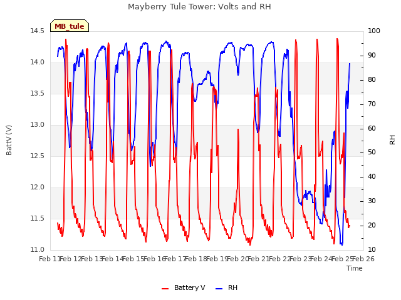The image size is (401, 300).
Task: Click the 13.5 tick on voltage axis
Action: 37,93
